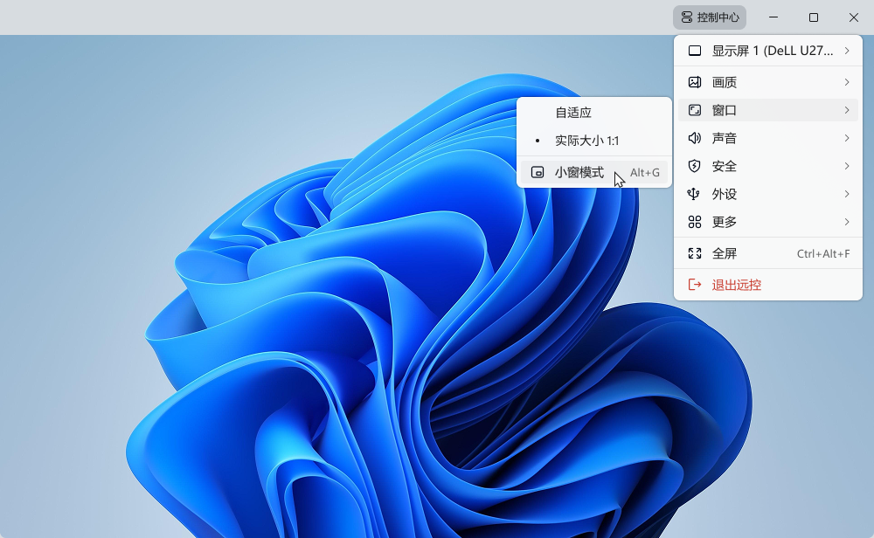Open the 安全 security menu item
The width and height of the screenshot is (874, 538).
coord(768,166)
